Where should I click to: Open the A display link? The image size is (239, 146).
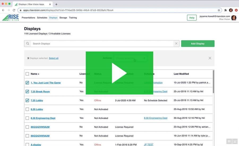(36, 145)
